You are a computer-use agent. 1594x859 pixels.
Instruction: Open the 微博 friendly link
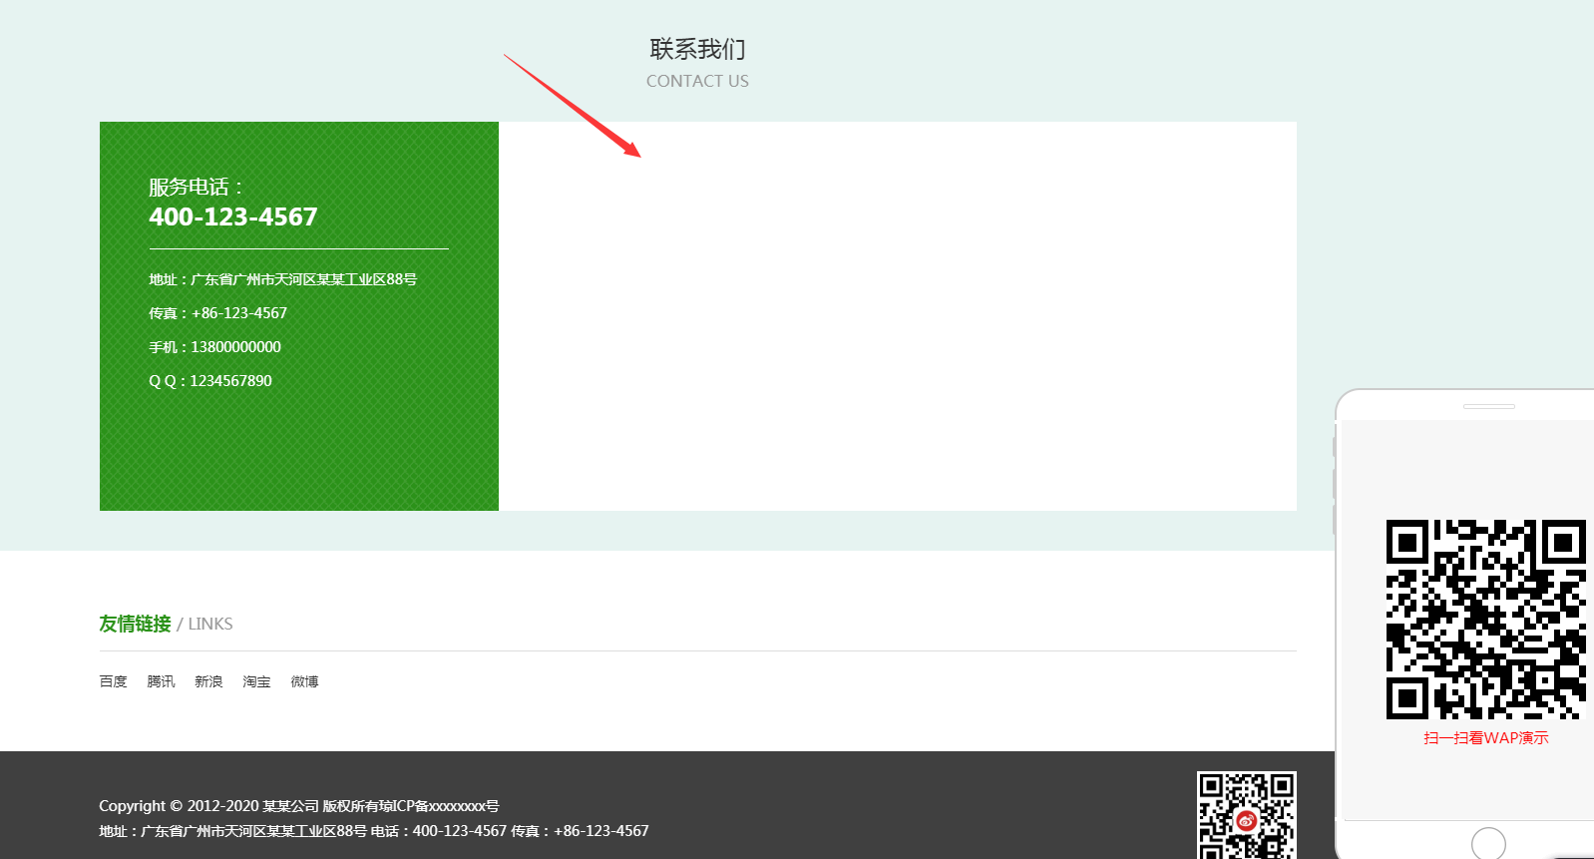click(304, 681)
